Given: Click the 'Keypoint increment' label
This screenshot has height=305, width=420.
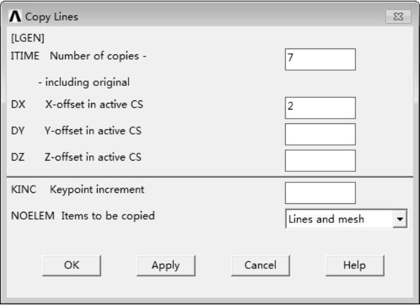Looking at the screenshot, I should tap(97, 190).
